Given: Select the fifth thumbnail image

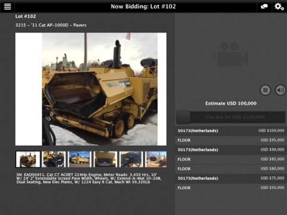Looking at the screenshot, I should pyautogui.click(x=132, y=159).
